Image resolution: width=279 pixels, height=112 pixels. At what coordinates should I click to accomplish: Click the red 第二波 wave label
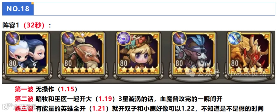pos(24,99)
